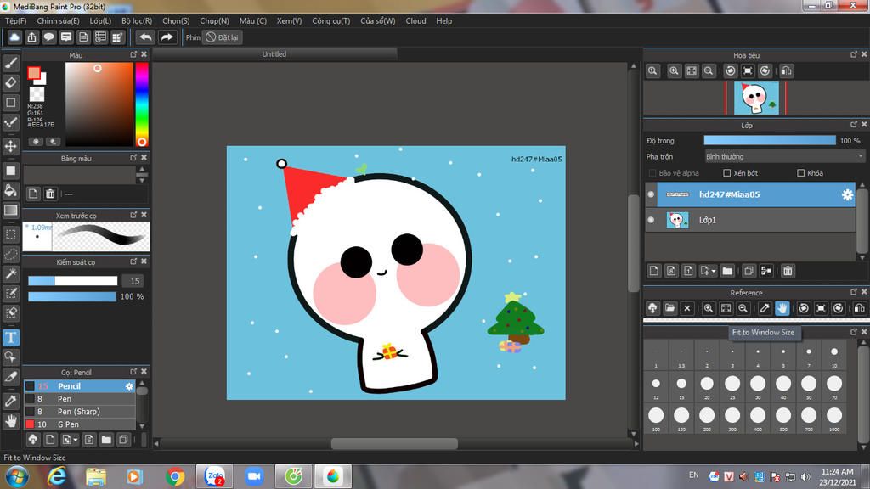Open settings gear of hd247#Miaa05 layer
Image resolution: width=870 pixels, height=489 pixels.
pyautogui.click(x=847, y=194)
